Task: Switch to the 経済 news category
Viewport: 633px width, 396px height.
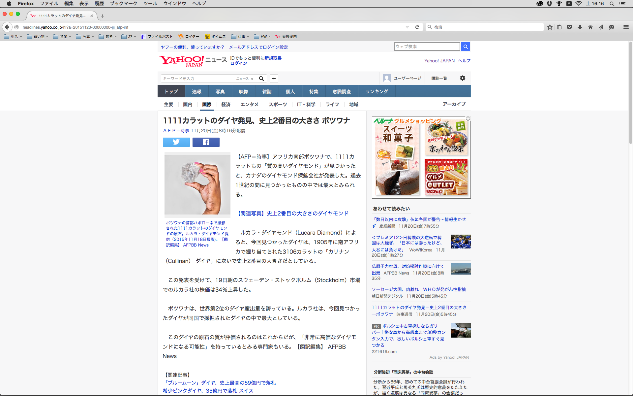Action: pyautogui.click(x=226, y=104)
